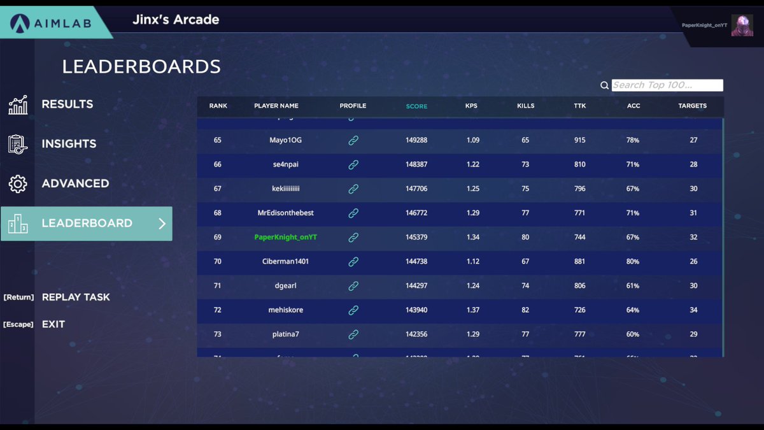764x430 pixels.
Task: Select the Leaderboard tab
Action: [x=87, y=224]
